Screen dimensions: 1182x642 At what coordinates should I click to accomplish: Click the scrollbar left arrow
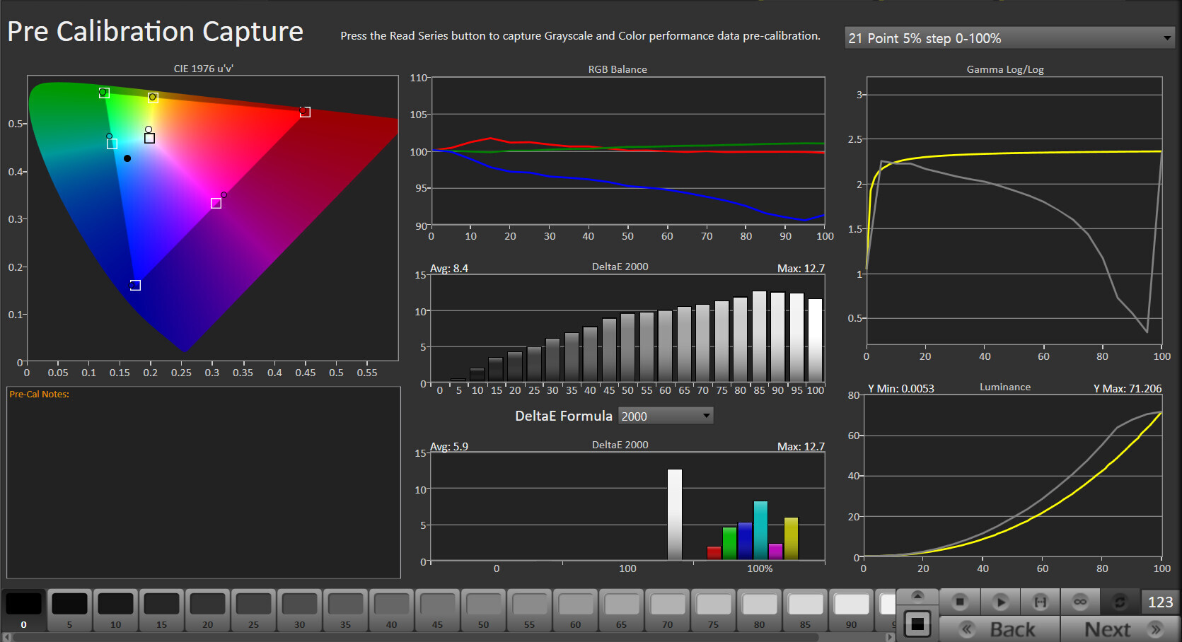tap(6, 637)
